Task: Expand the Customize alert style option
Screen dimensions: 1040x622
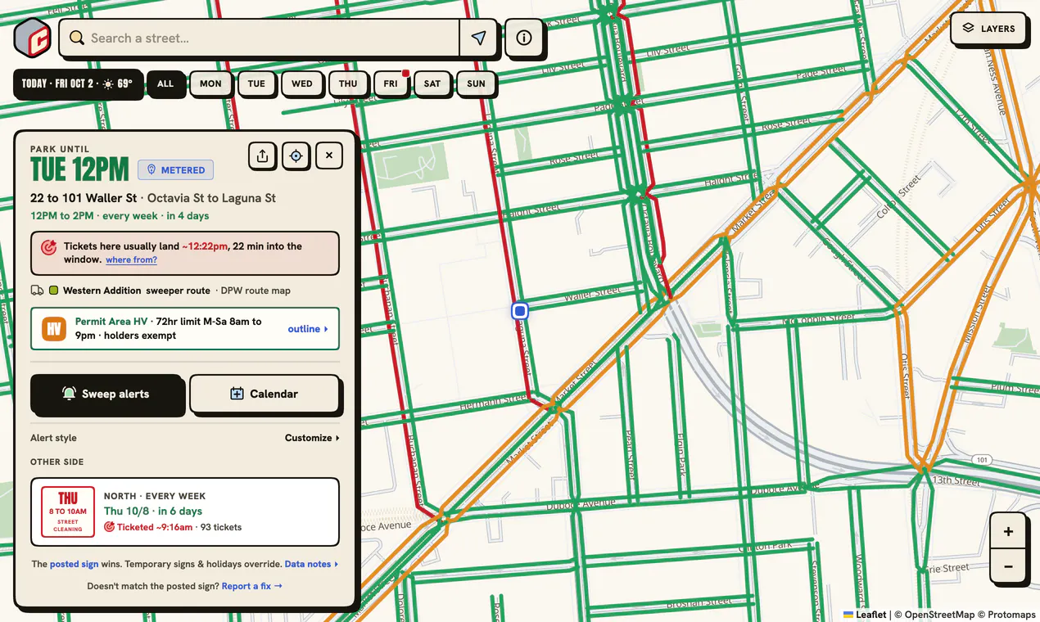Action: [312, 438]
